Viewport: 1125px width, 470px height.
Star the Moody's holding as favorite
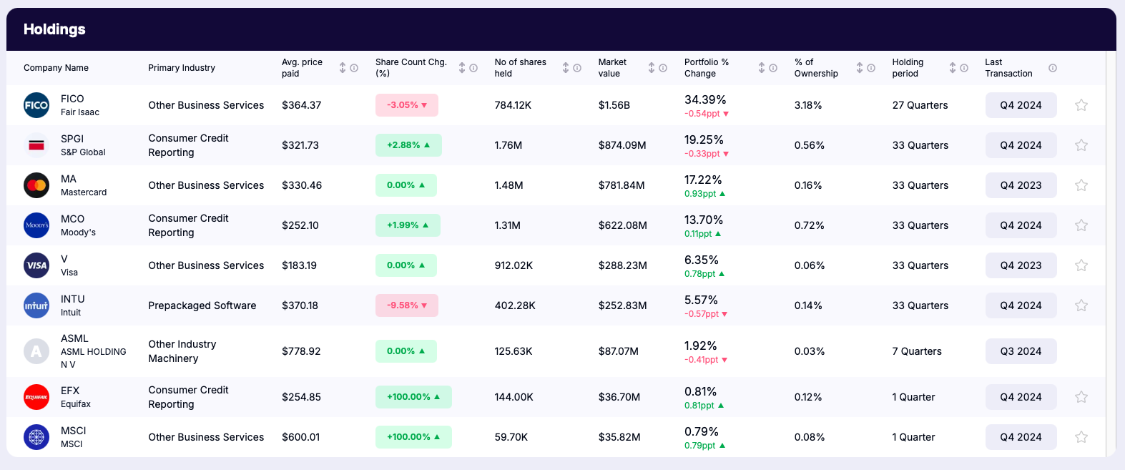click(x=1081, y=225)
